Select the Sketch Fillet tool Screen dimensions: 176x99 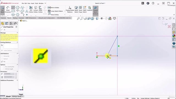22,15
